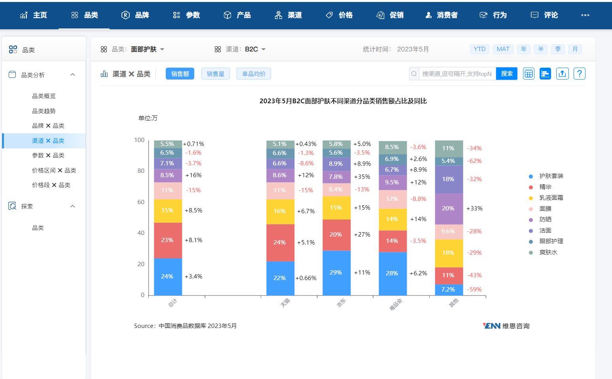This screenshot has height=379, width=612.
Task: Go to 品牌 × 品类 page
Action: point(48,126)
